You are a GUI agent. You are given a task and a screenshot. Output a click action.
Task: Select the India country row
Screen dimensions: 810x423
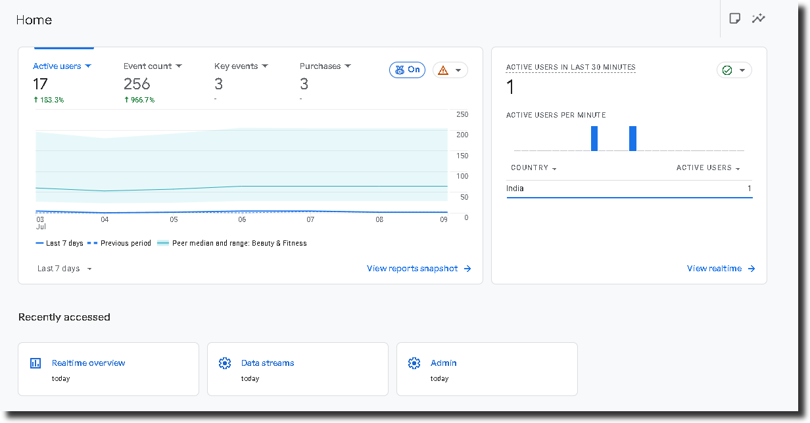(629, 189)
